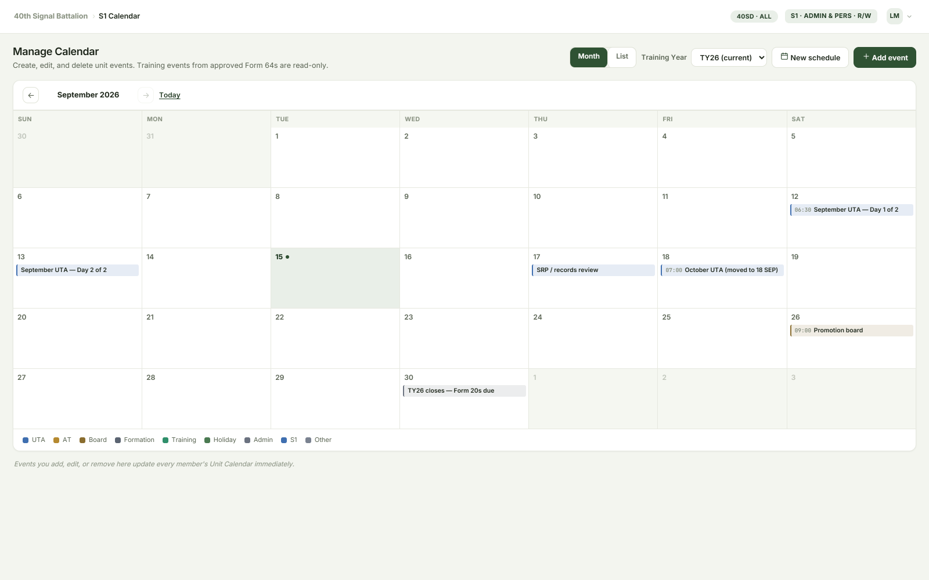Click the S1 · ADMIN & PERS · R/W badge
929x580 pixels.
831,16
